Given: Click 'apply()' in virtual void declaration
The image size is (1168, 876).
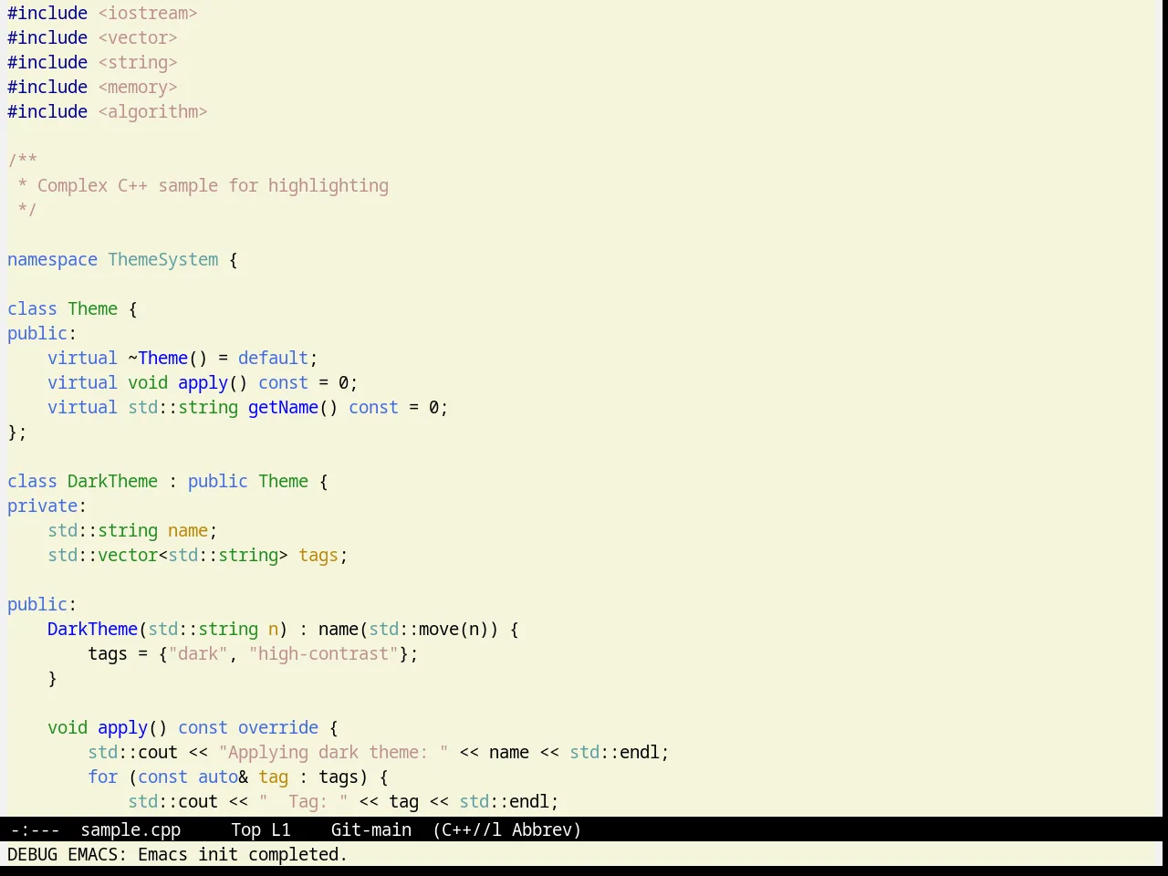Looking at the screenshot, I should click(213, 382).
